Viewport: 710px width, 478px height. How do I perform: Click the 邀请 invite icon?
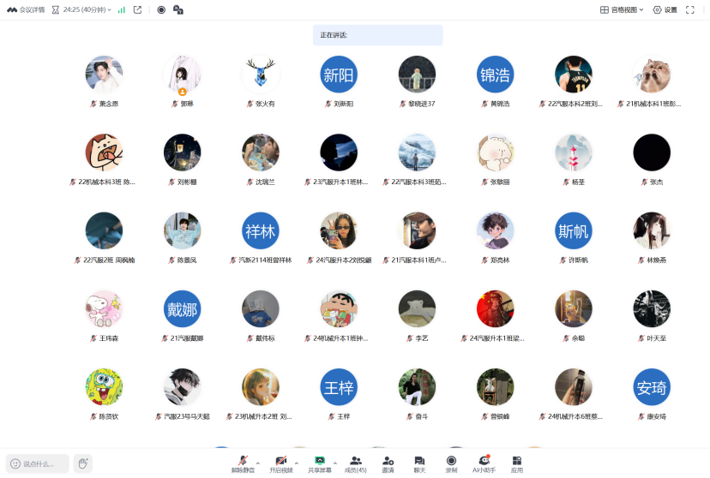click(x=388, y=463)
